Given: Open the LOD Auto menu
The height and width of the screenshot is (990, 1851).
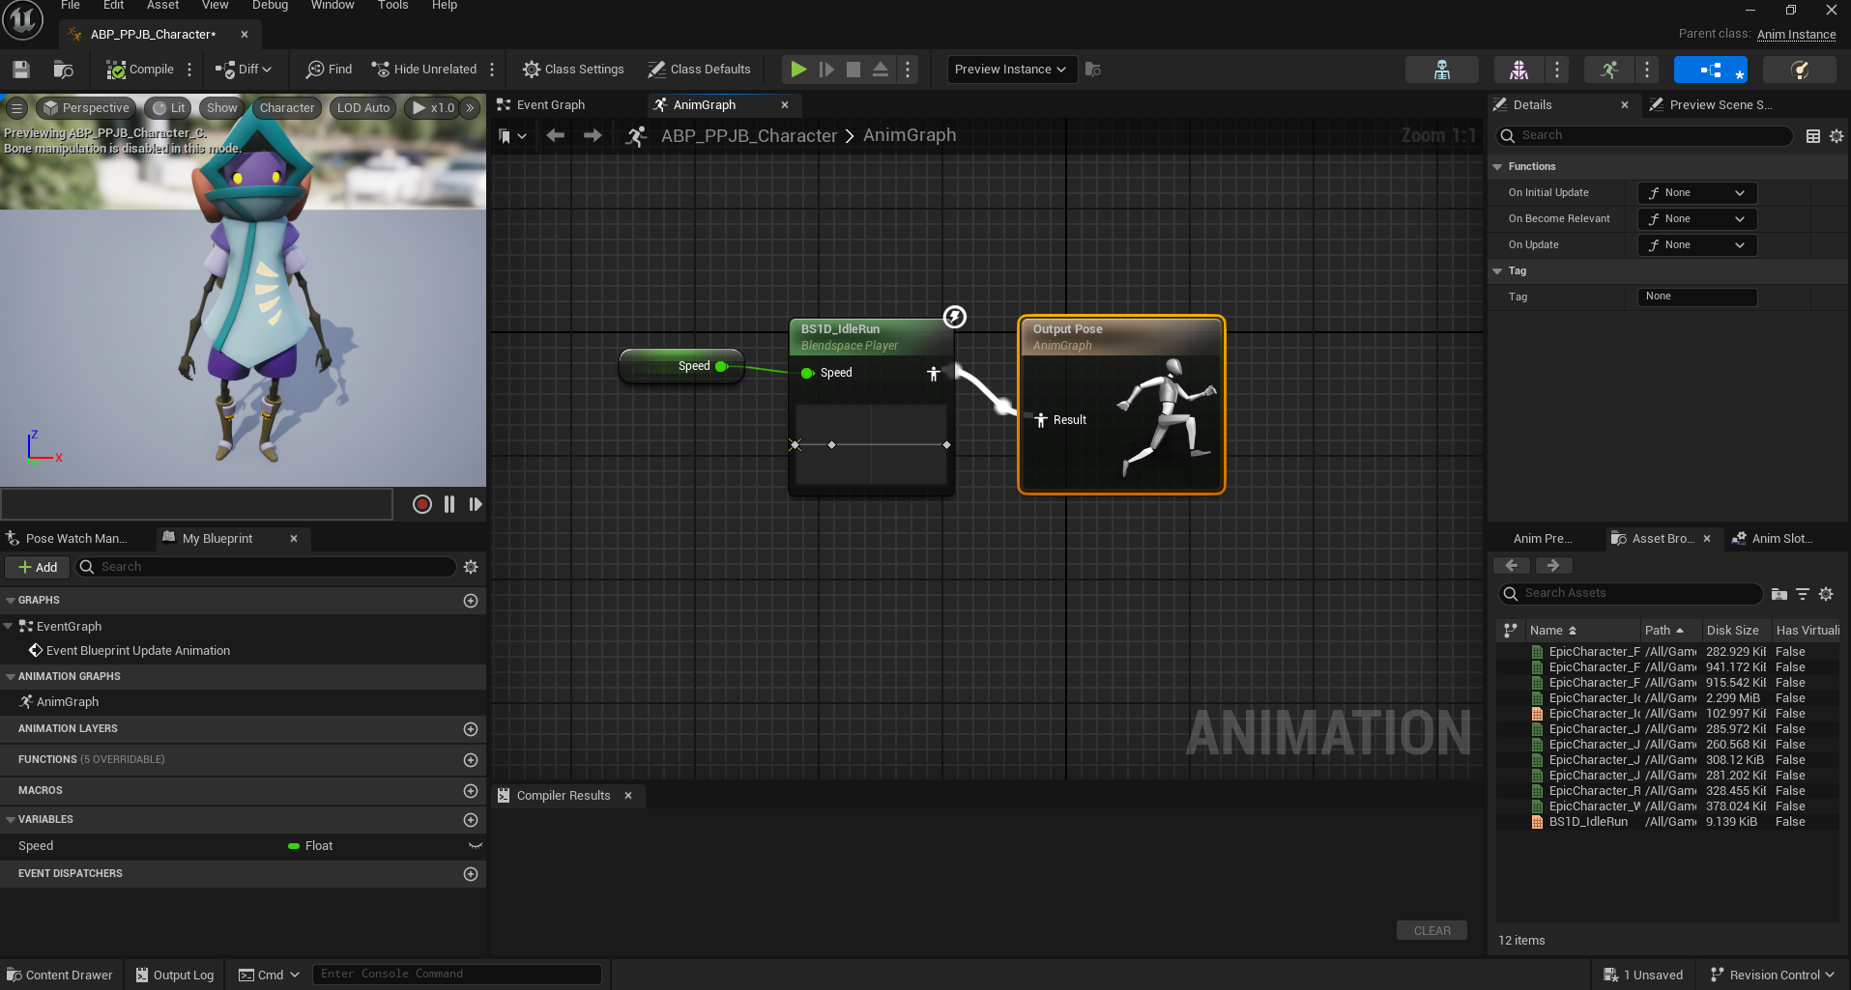Looking at the screenshot, I should pos(363,108).
